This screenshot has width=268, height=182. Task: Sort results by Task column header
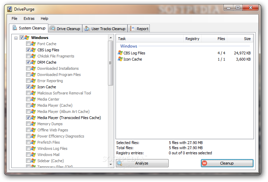[x=150, y=39]
